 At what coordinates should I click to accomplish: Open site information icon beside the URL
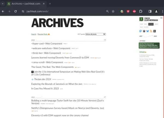tap(23, 11)
